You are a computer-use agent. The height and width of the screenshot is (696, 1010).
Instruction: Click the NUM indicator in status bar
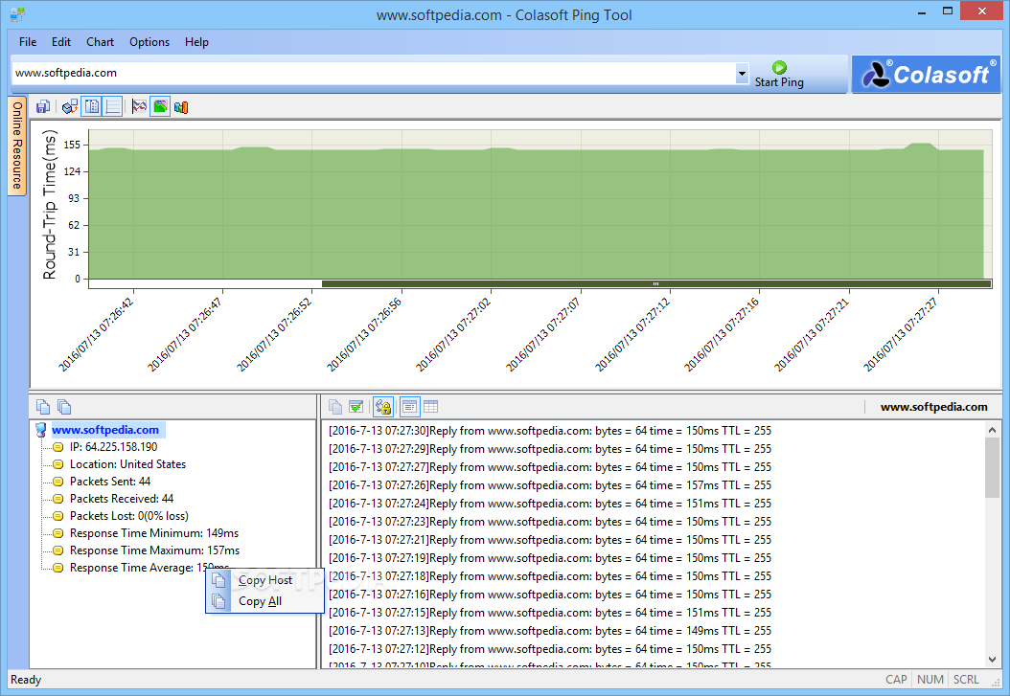point(930,680)
